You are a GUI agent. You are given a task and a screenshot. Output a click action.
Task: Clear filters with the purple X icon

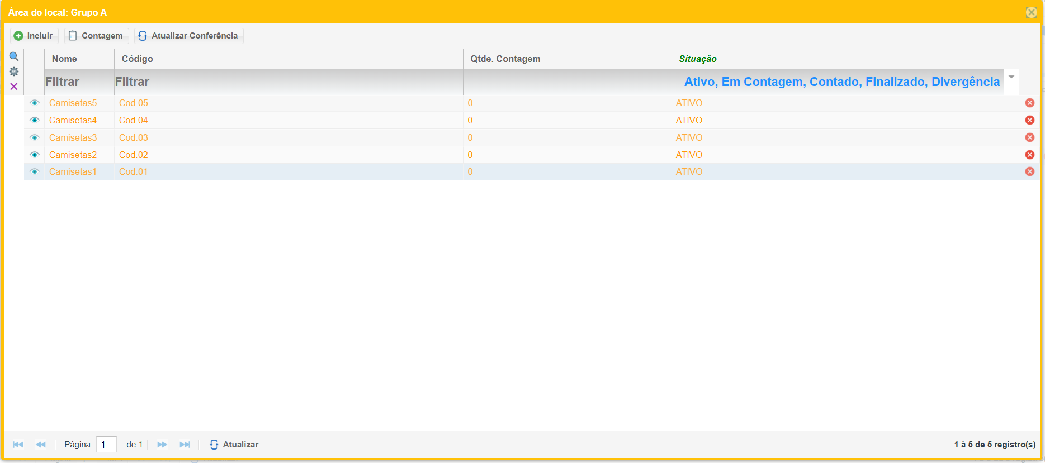pos(14,87)
